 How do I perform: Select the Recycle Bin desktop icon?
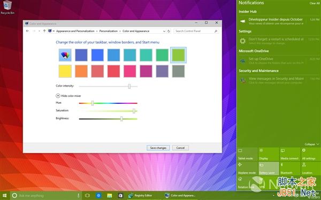pyautogui.click(x=7, y=7)
